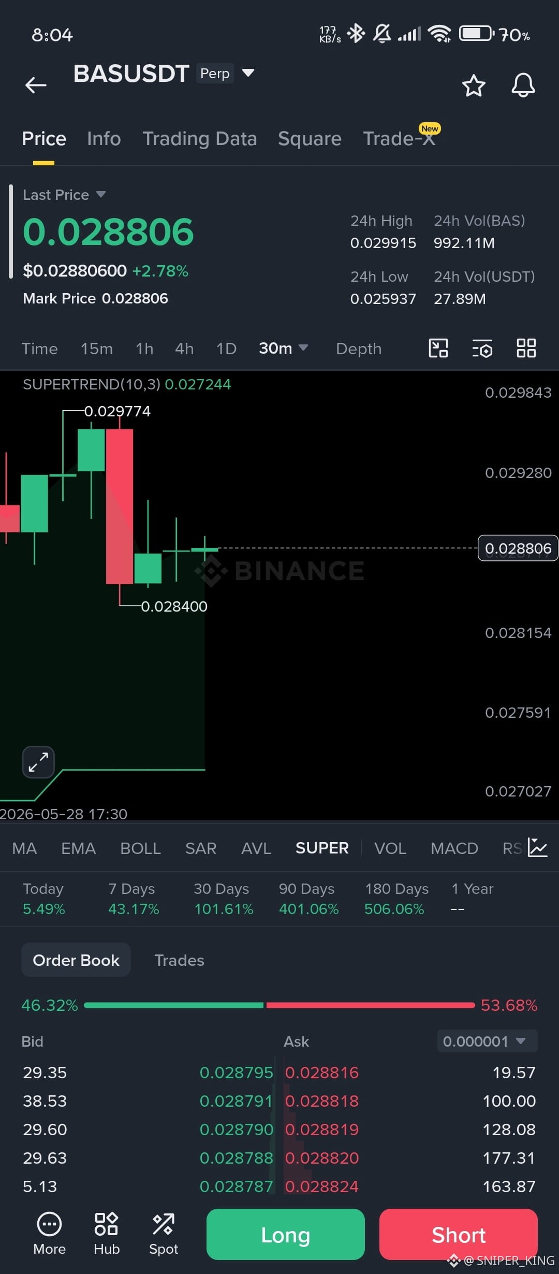559x1274 pixels.
Task: Switch to Spot trading icon
Action: click(164, 1234)
